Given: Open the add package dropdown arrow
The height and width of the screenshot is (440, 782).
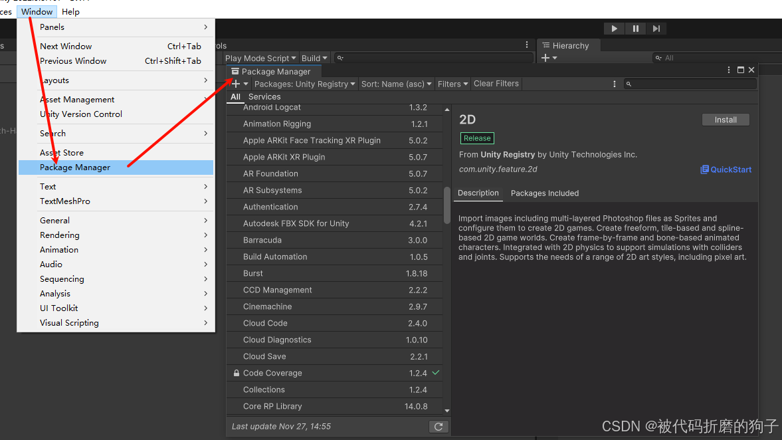Looking at the screenshot, I should pyautogui.click(x=245, y=84).
